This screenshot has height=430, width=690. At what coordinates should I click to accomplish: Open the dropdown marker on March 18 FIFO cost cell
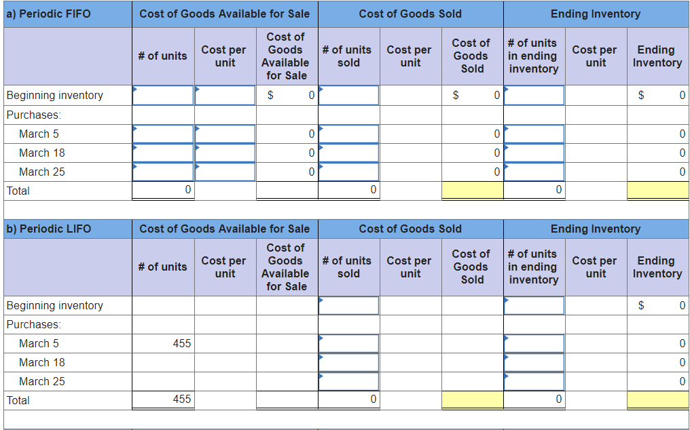click(x=198, y=147)
